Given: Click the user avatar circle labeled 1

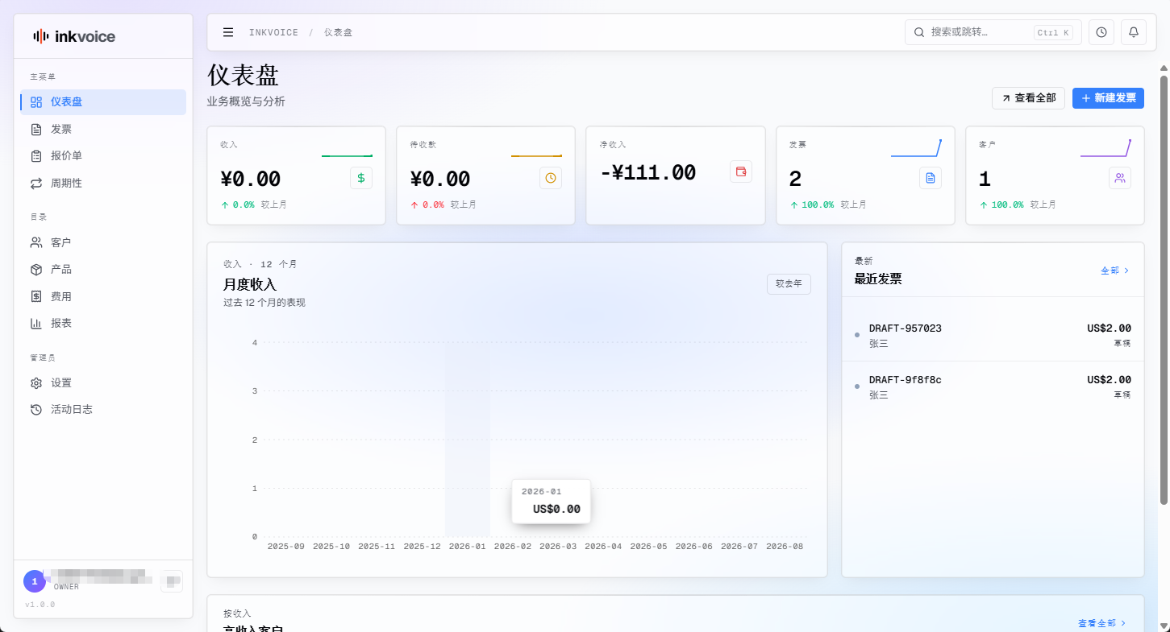Looking at the screenshot, I should [35, 581].
